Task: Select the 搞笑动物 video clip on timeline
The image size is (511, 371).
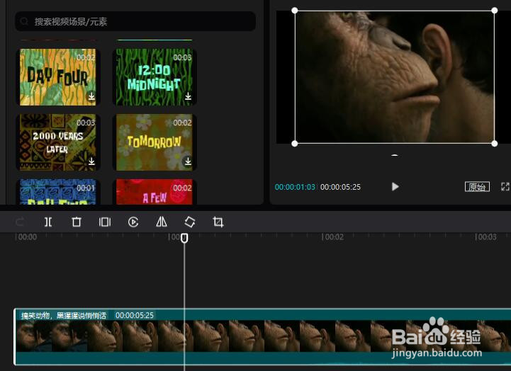Action: point(262,336)
